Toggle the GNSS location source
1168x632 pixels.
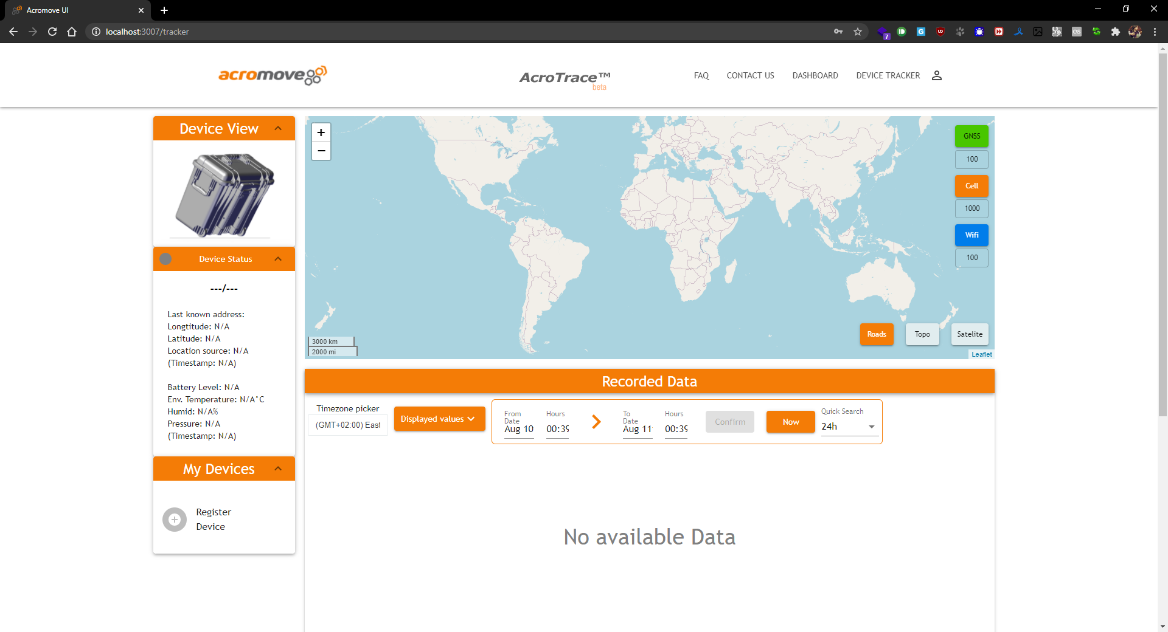click(972, 136)
